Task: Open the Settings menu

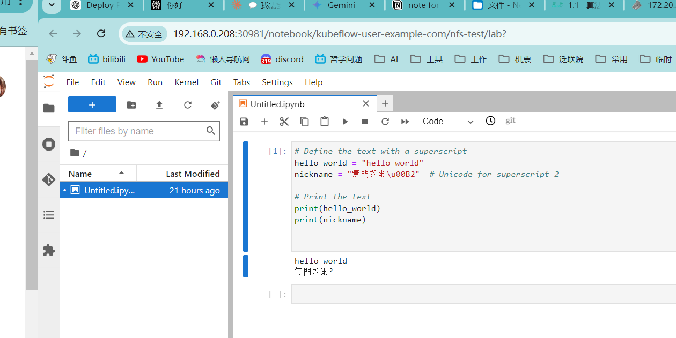Action: [x=277, y=82]
